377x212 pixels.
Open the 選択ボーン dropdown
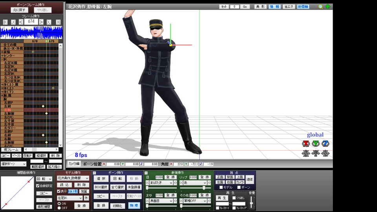(x=13, y=164)
